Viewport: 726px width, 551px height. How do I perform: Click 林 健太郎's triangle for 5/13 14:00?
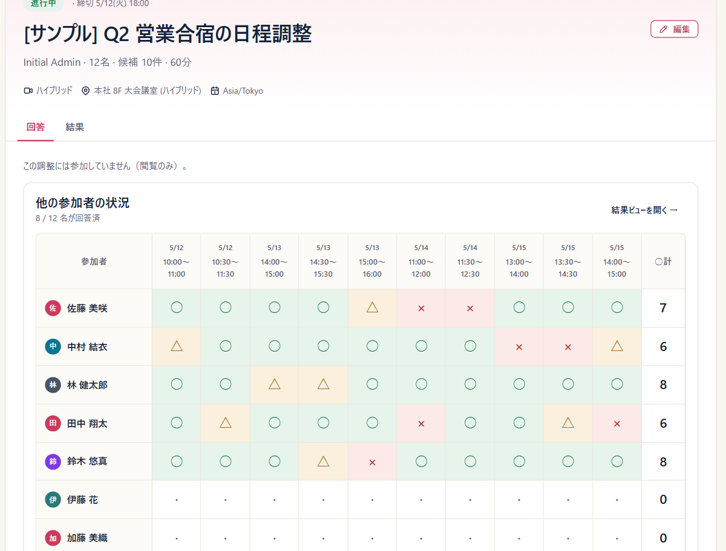coord(274,384)
